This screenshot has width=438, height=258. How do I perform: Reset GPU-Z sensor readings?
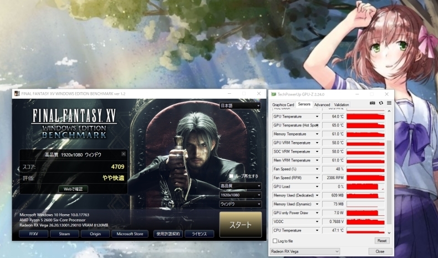pos(381,241)
